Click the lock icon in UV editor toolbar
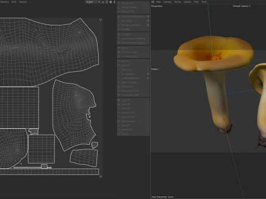This screenshot has width=266, height=199. coord(107,2)
